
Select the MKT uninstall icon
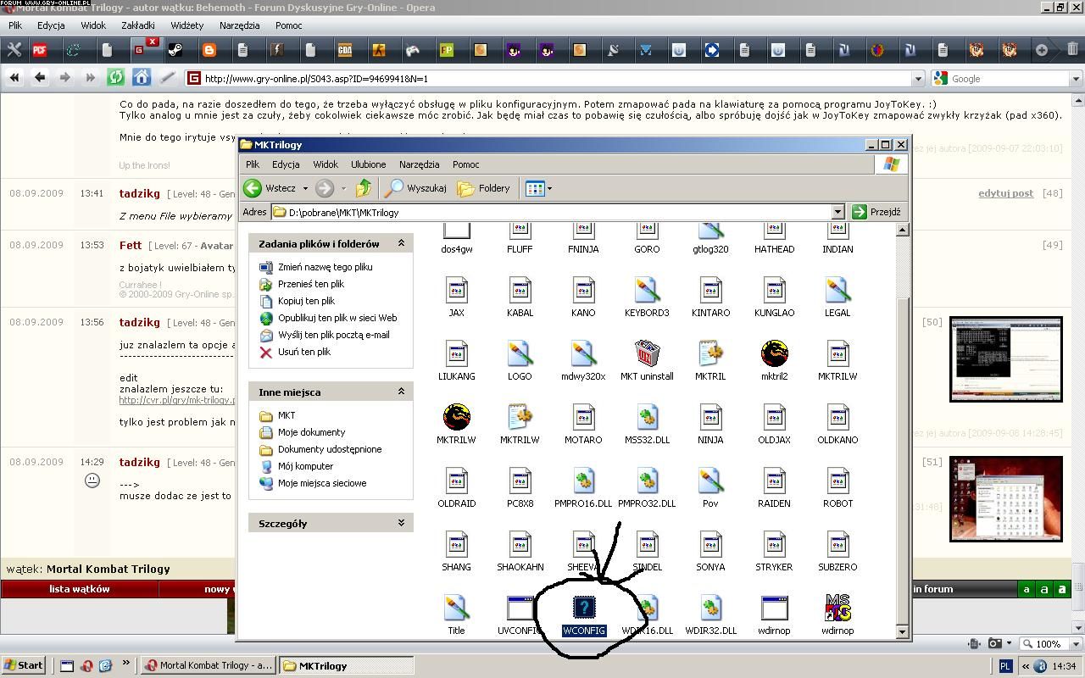[647, 353]
